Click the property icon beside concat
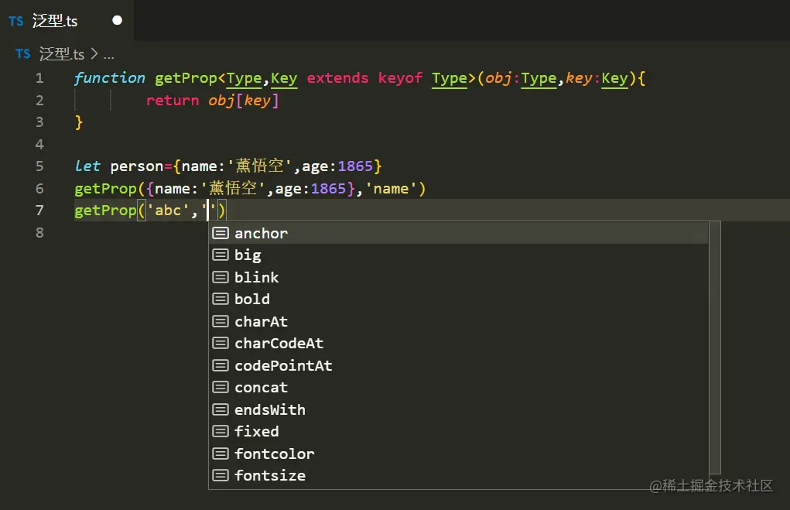Screen dimensions: 790x510 [221, 387]
